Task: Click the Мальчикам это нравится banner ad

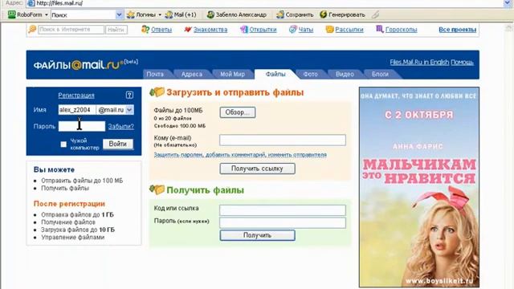Action: 419,187
